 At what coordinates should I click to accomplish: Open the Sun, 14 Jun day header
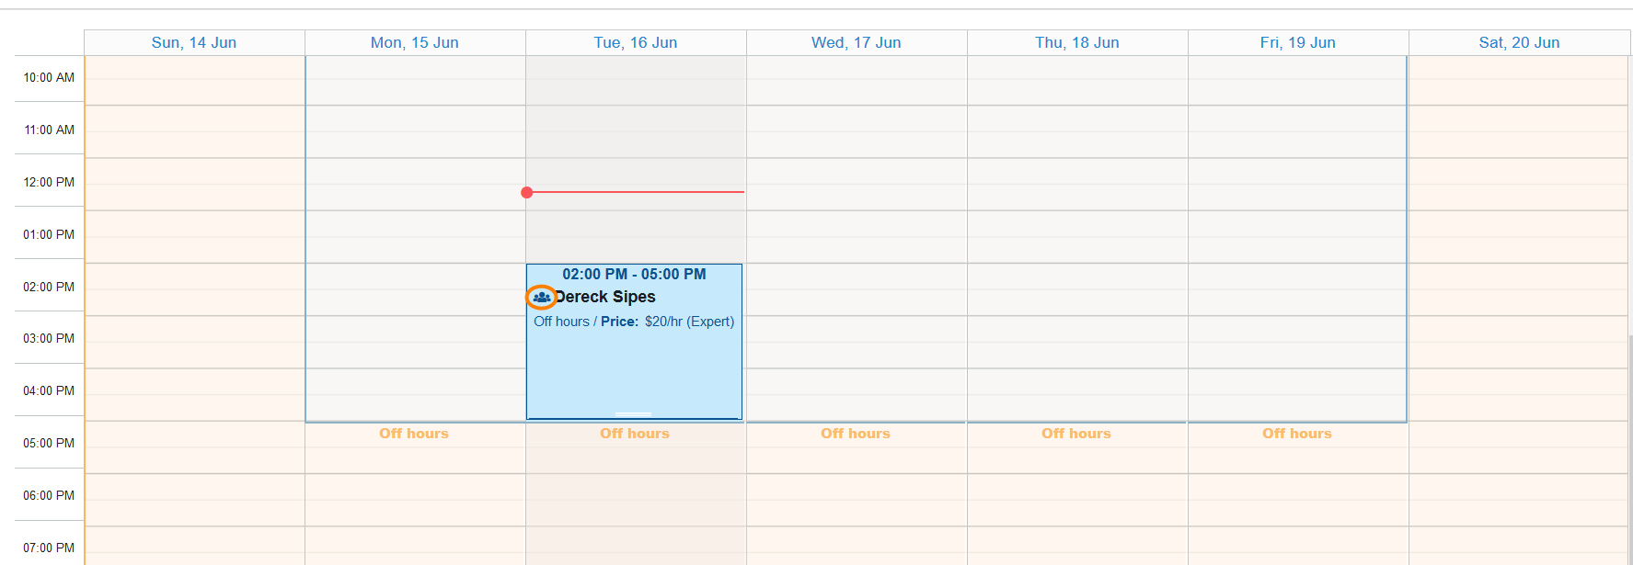tap(194, 42)
